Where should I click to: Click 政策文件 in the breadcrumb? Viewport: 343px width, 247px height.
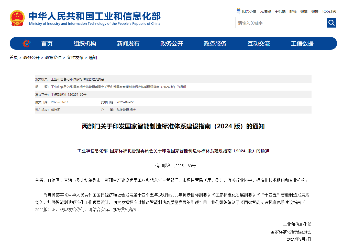(x=53, y=57)
